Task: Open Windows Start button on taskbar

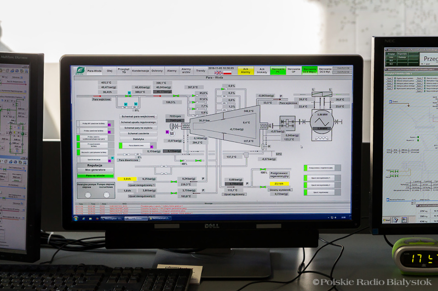Action: coord(77,218)
